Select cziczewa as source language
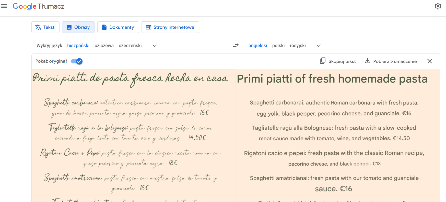 pyautogui.click(x=104, y=46)
